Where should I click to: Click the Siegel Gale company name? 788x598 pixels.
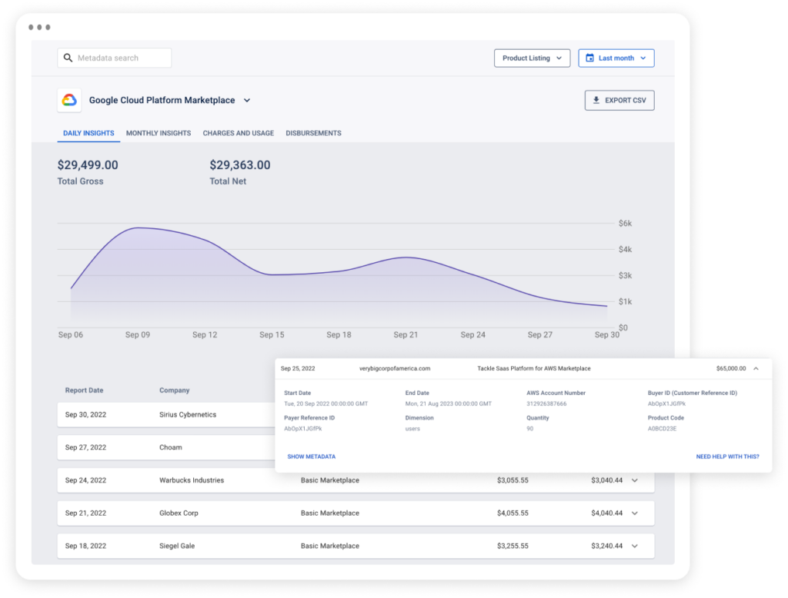(177, 546)
